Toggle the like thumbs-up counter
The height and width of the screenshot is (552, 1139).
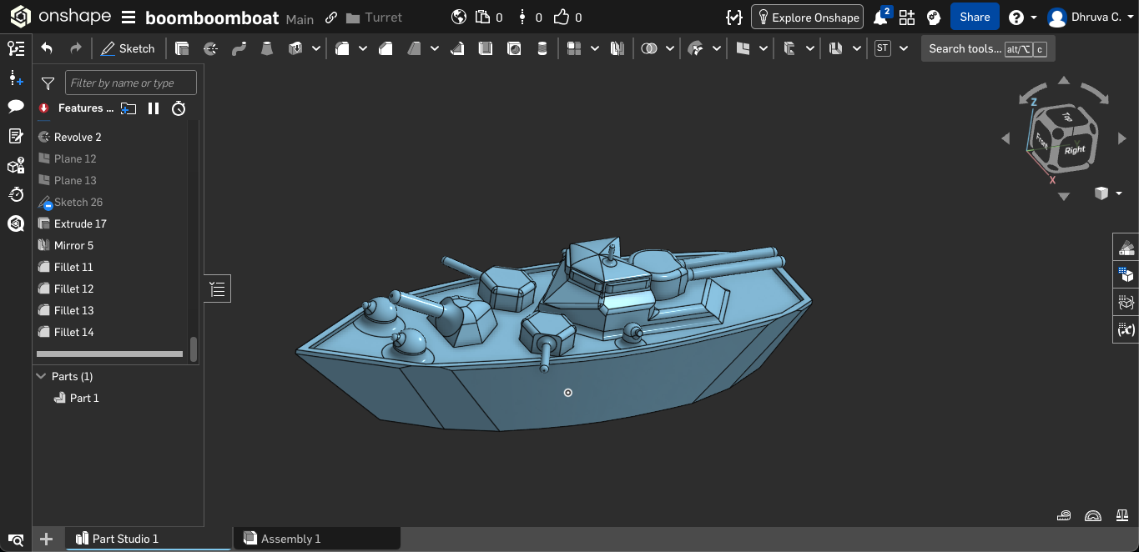point(567,17)
